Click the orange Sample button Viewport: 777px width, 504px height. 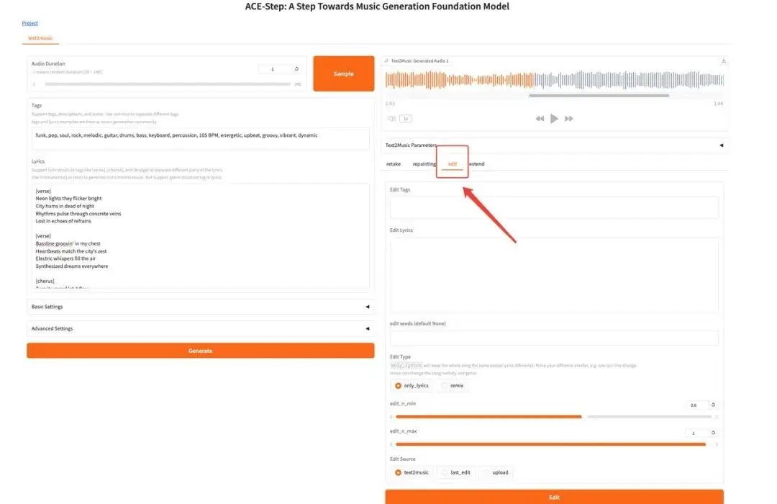coord(343,73)
